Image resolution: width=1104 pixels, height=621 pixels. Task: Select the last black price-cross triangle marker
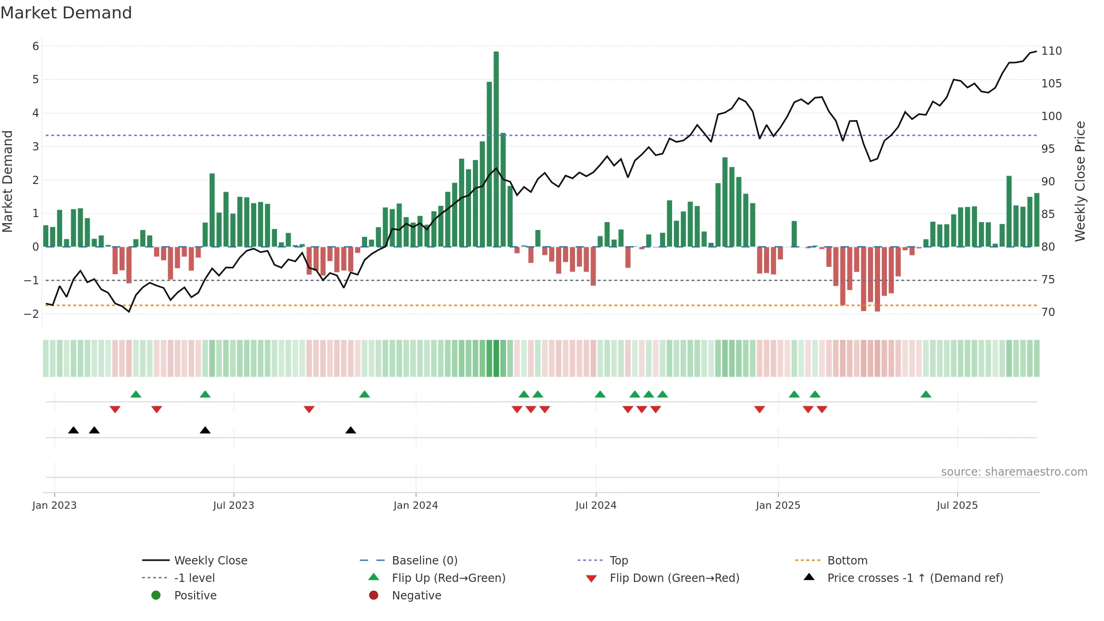click(351, 430)
